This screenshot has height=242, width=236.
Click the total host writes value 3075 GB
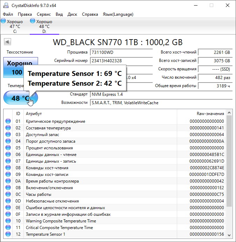[x=215, y=60]
